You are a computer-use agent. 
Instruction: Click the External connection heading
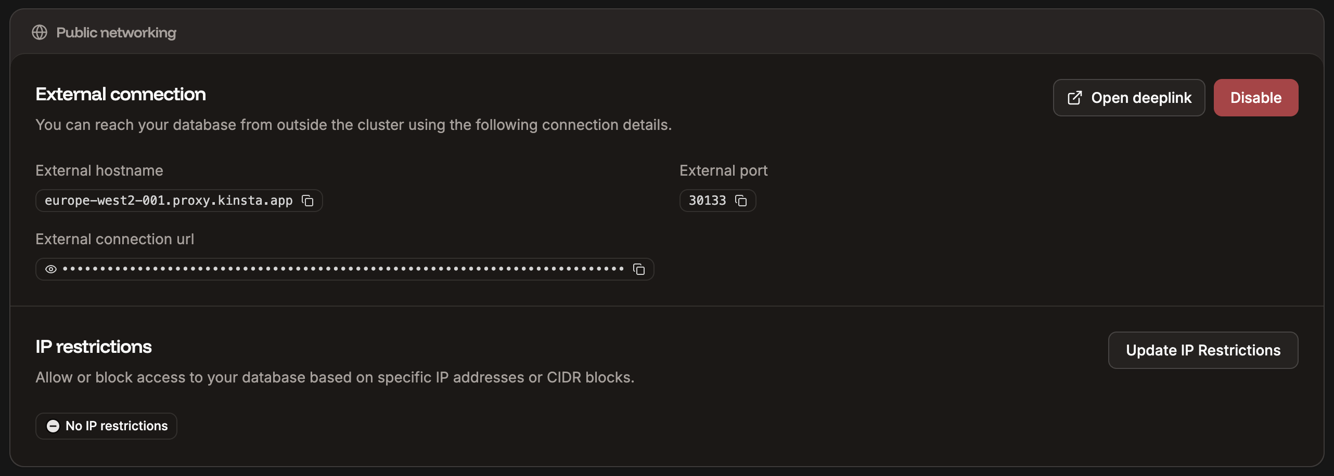point(120,94)
